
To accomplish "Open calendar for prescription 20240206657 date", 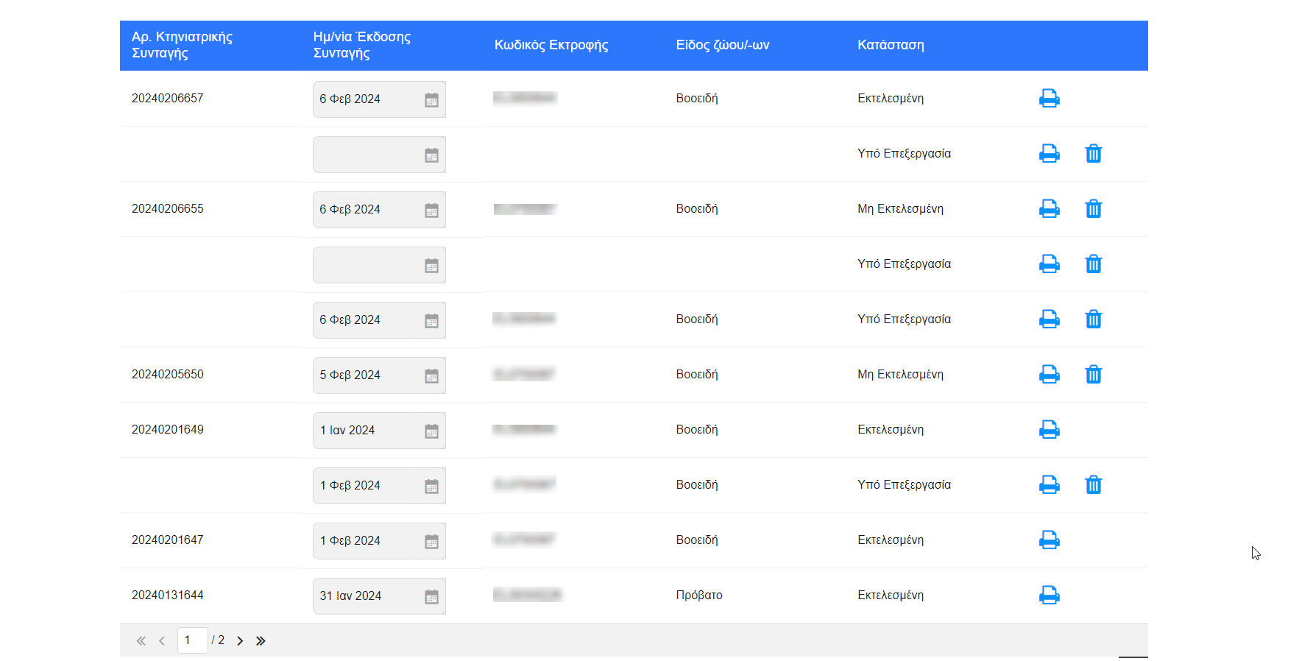I will [431, 99].
